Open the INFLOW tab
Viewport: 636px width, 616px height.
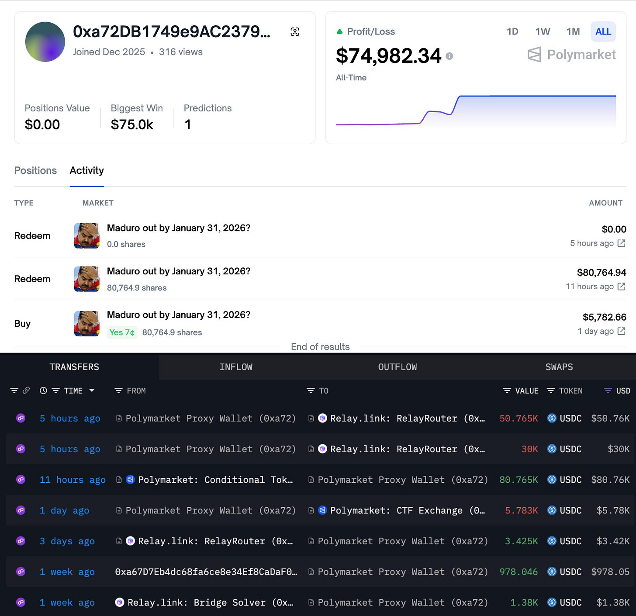236,367
